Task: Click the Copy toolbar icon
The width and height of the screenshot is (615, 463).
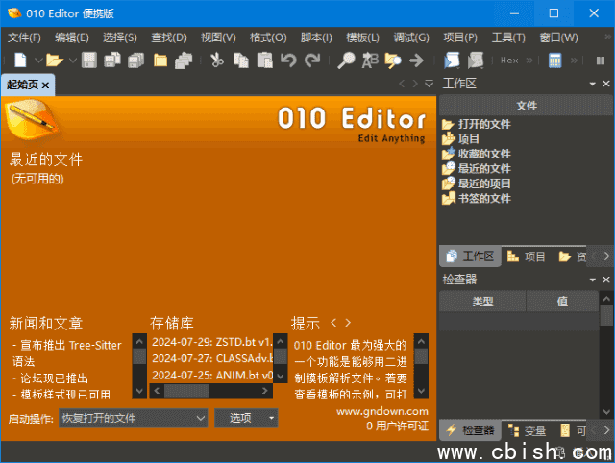Action: (241, 61)
